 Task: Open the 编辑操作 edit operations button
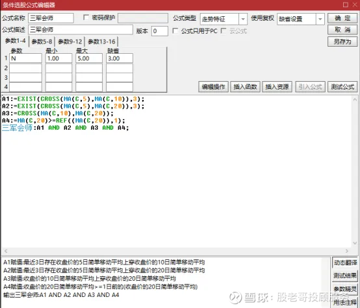point(213,87)
